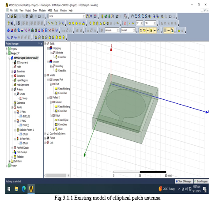Open the vacuum material dropdown
Image resolution: width=219 pixels, height=204 pixels.
pyautogui.click(x=118, y=30)
